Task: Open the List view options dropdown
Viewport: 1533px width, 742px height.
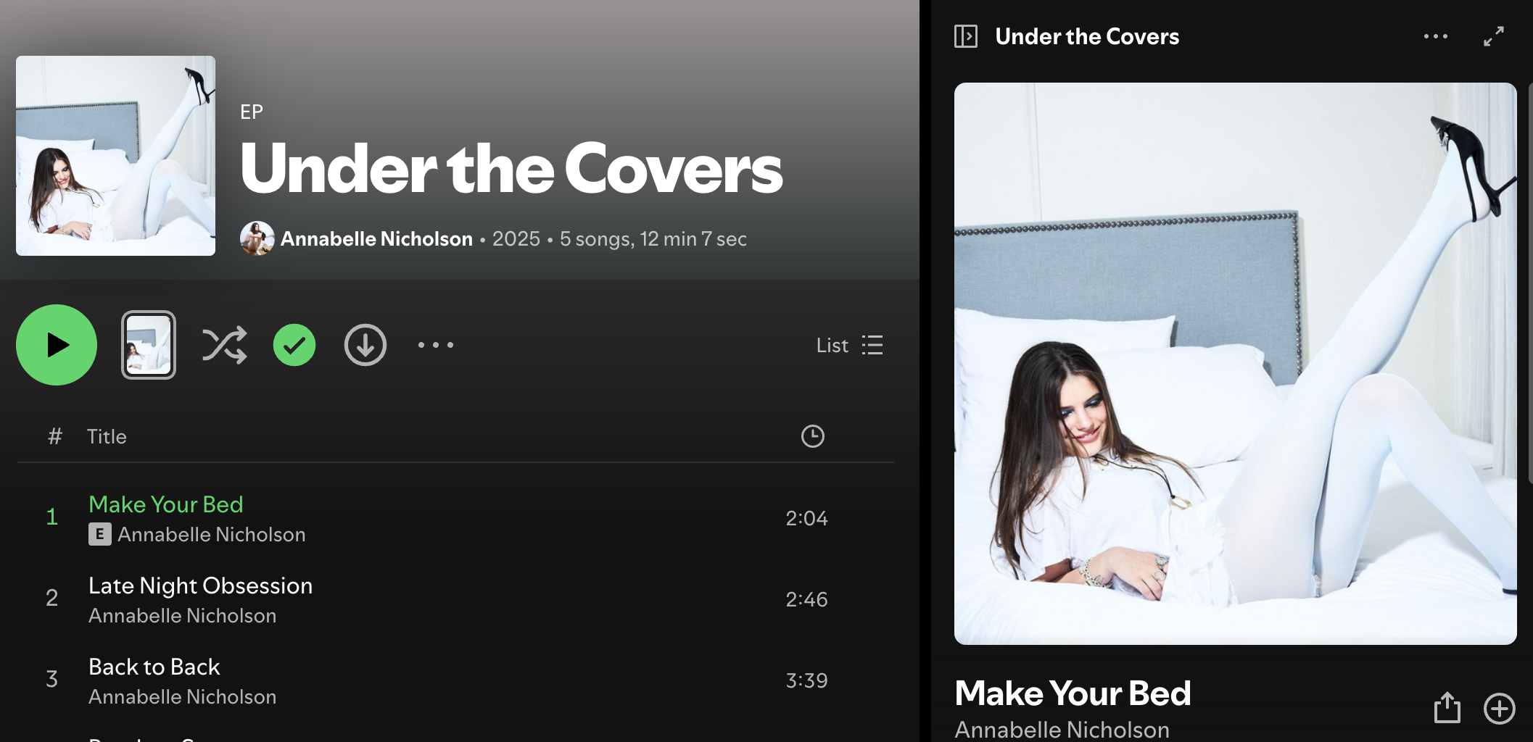Action: pyautogui.click(x=850, y=345)
